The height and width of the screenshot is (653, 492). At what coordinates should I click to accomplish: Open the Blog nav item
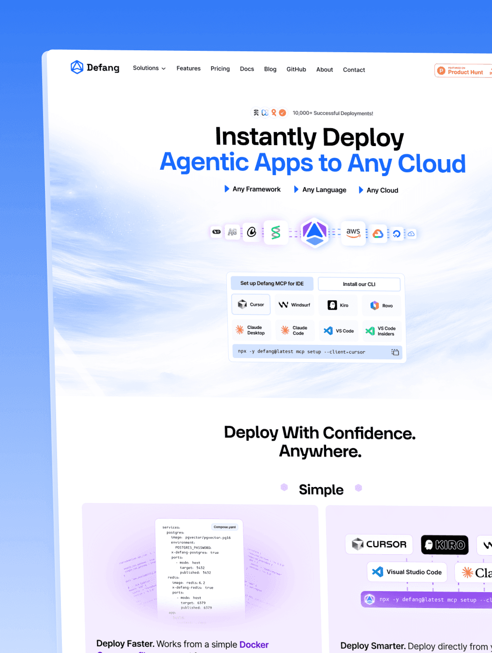tap(270, 69)
